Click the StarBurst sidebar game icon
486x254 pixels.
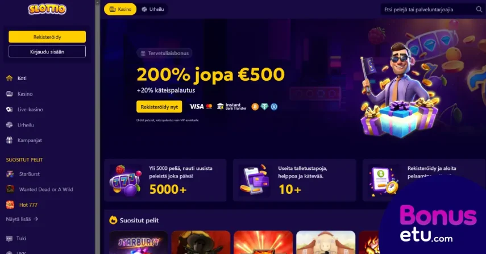click(10, 174)
